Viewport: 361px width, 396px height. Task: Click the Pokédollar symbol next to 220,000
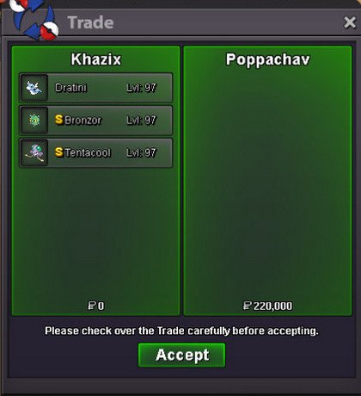pyautogui.click(x=247, y=306)
